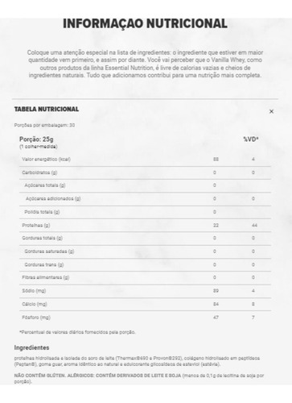Collapse Tabela Nutricional with the X icon

tap(271, 111)
